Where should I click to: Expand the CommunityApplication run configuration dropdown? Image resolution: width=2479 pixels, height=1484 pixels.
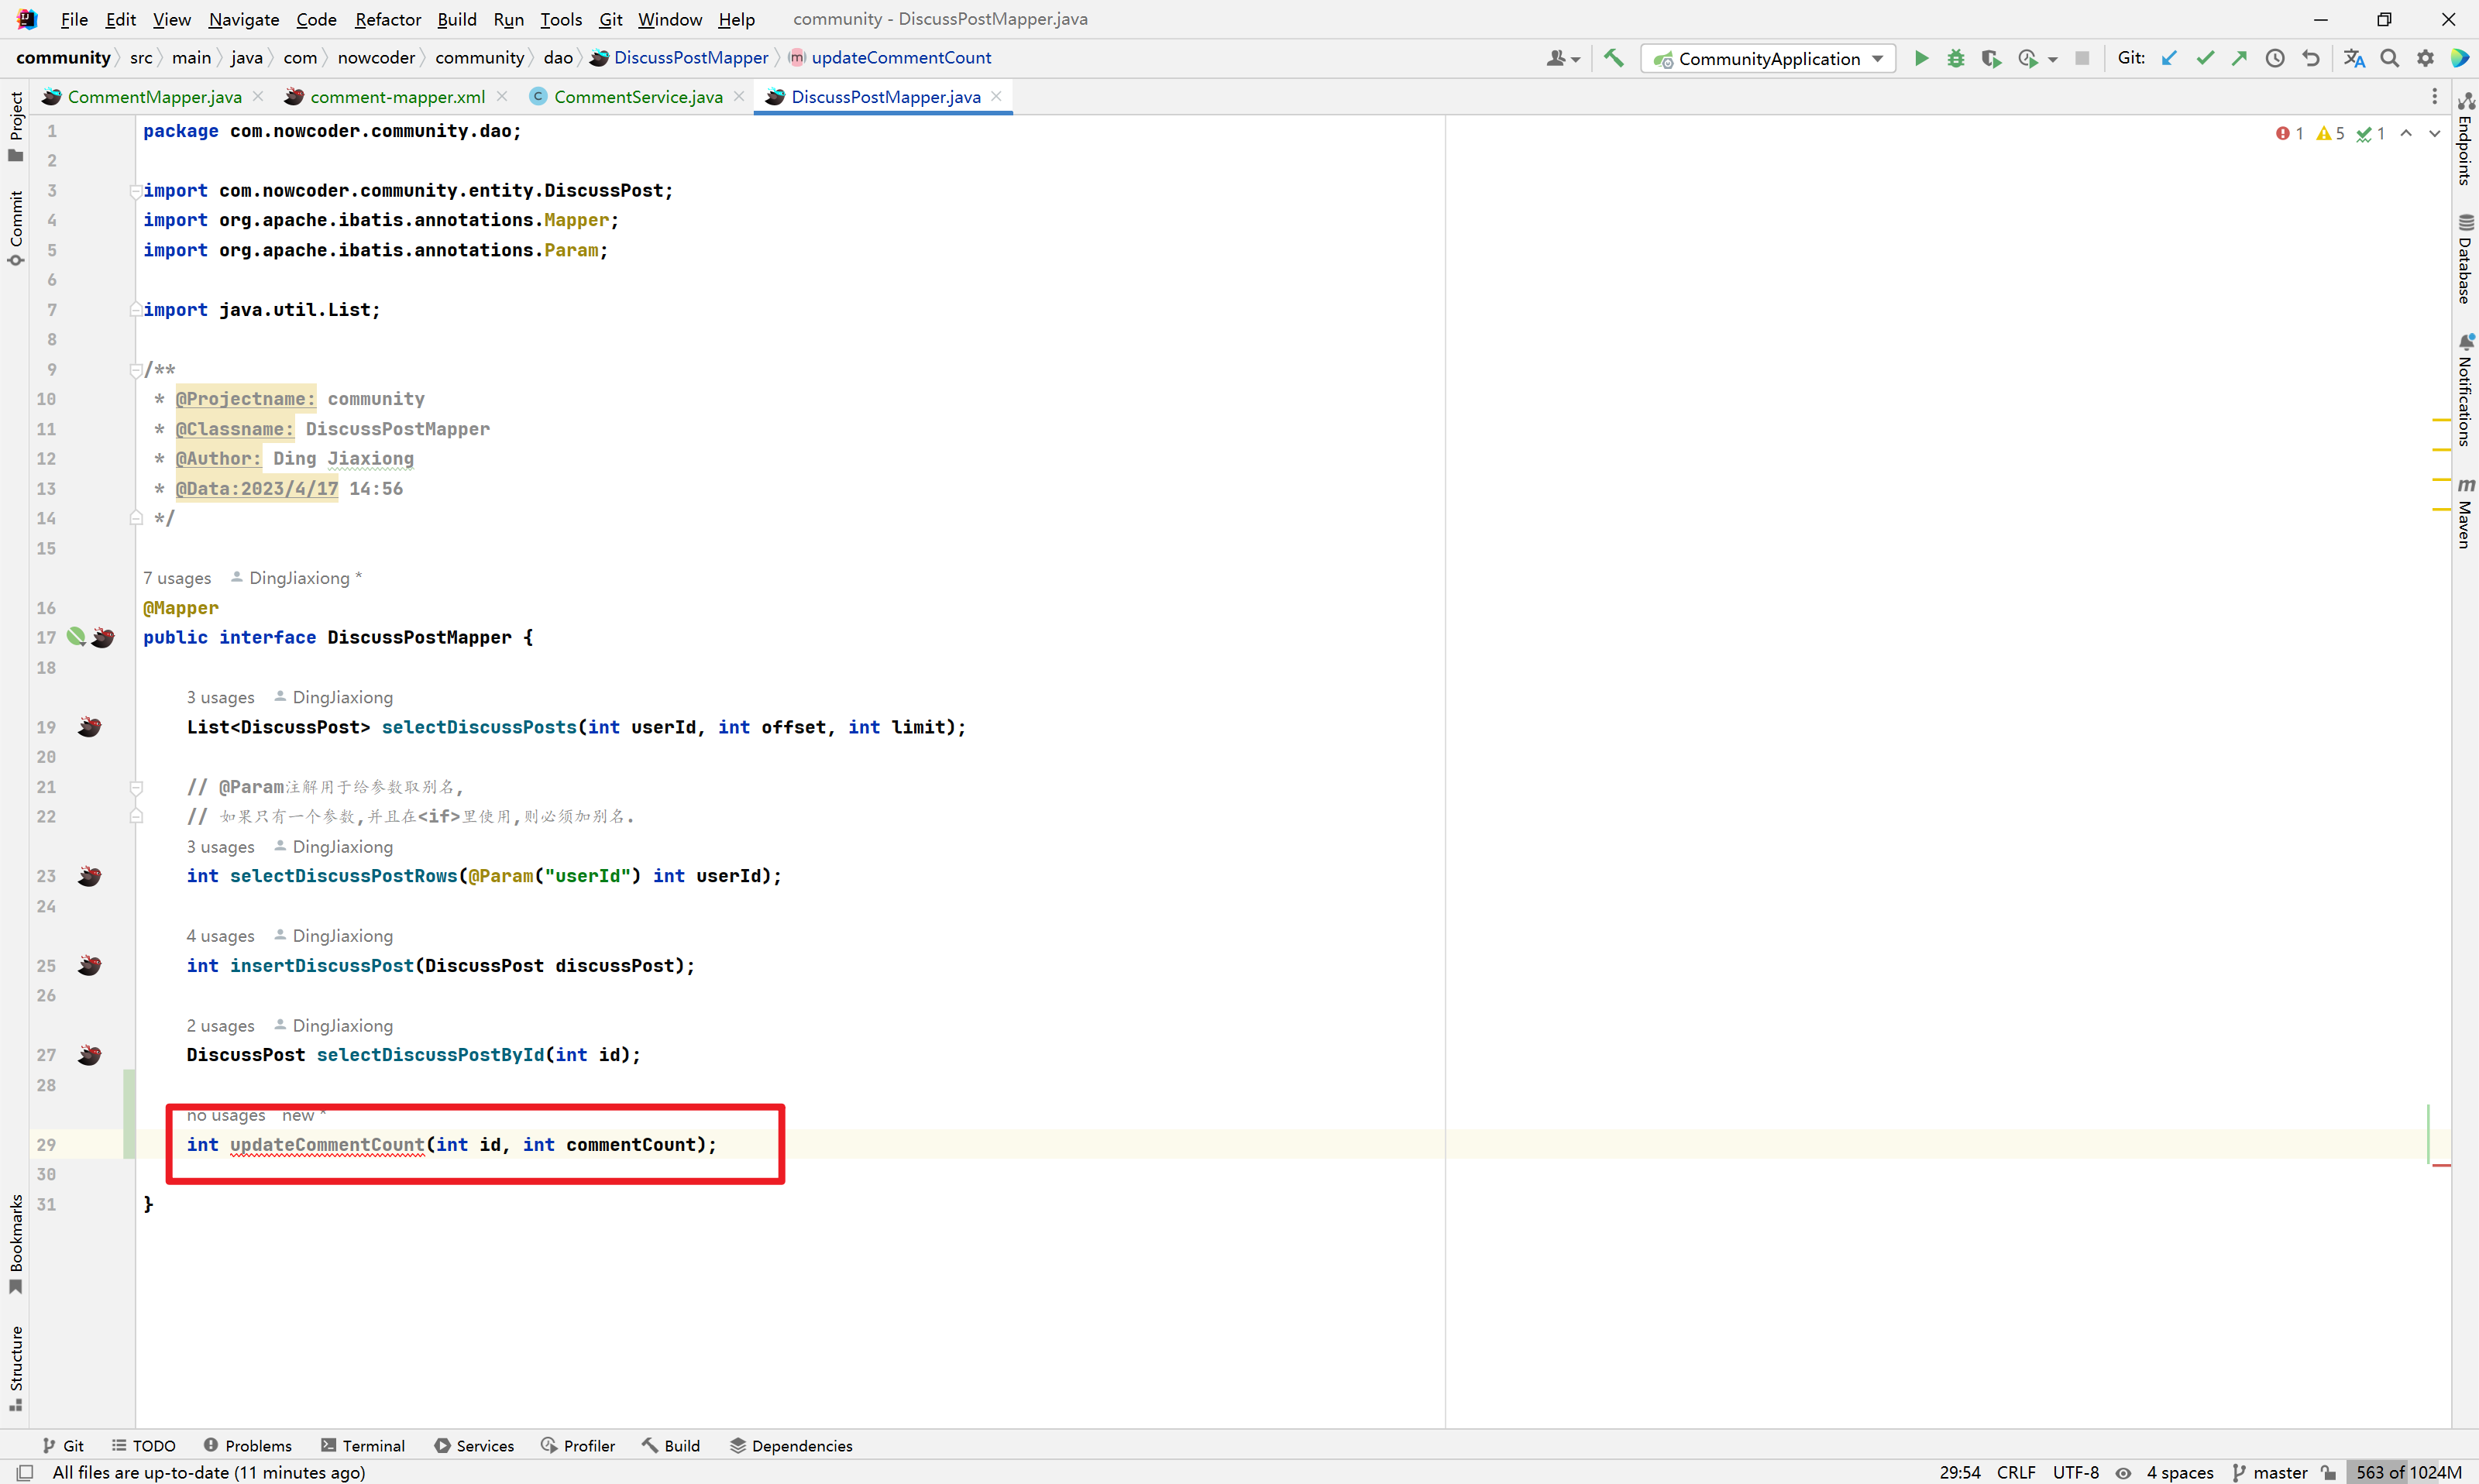pos(1882,58)
